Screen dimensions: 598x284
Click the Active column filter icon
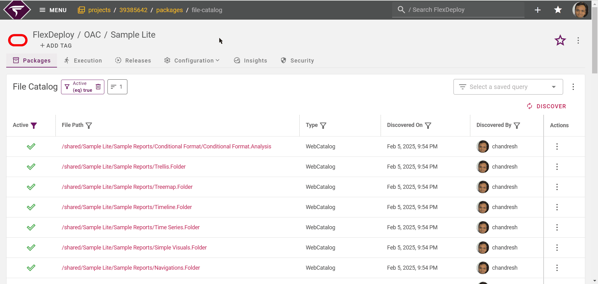(34, 125)
